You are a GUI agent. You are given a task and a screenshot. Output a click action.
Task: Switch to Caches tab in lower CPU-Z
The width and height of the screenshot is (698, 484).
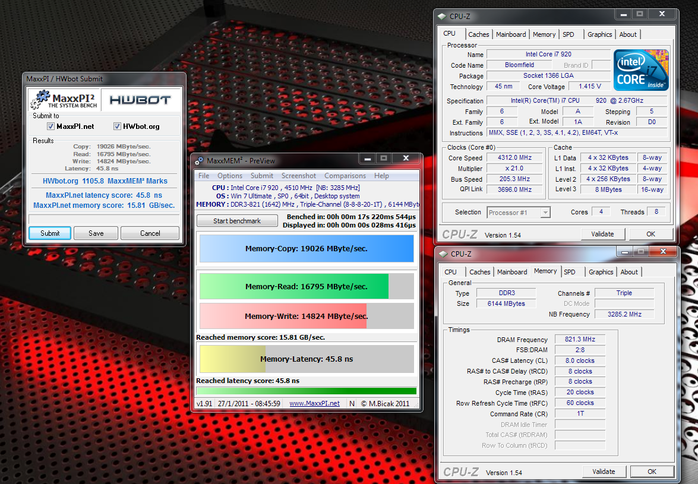click(480, 272)
